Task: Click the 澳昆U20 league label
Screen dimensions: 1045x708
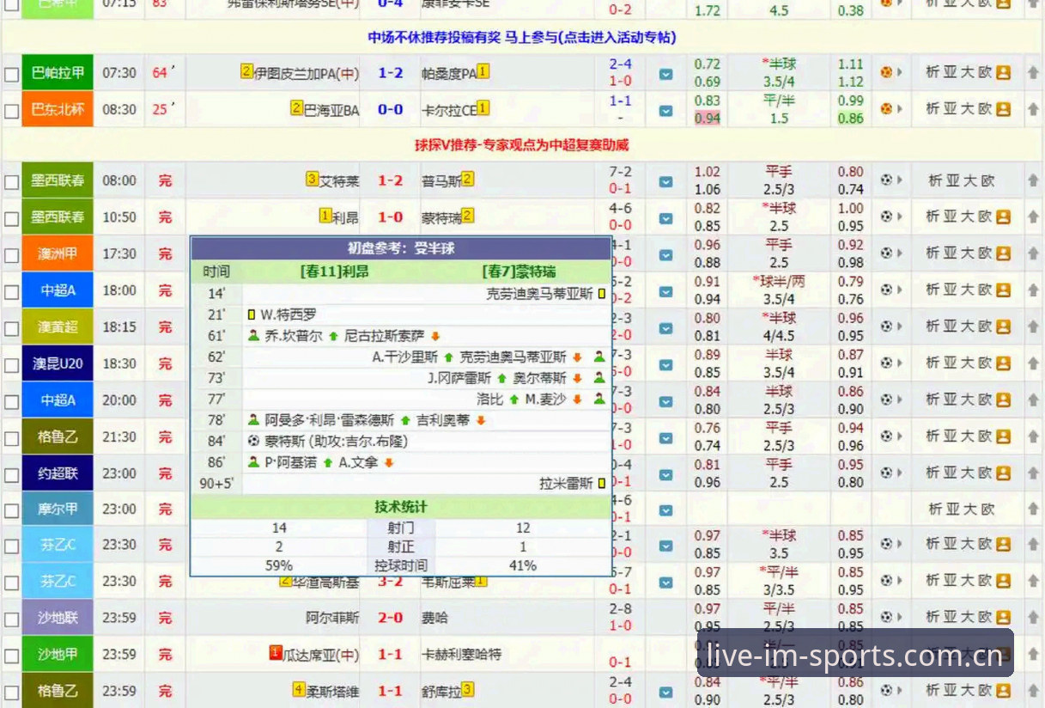Action: pos(58,363)
